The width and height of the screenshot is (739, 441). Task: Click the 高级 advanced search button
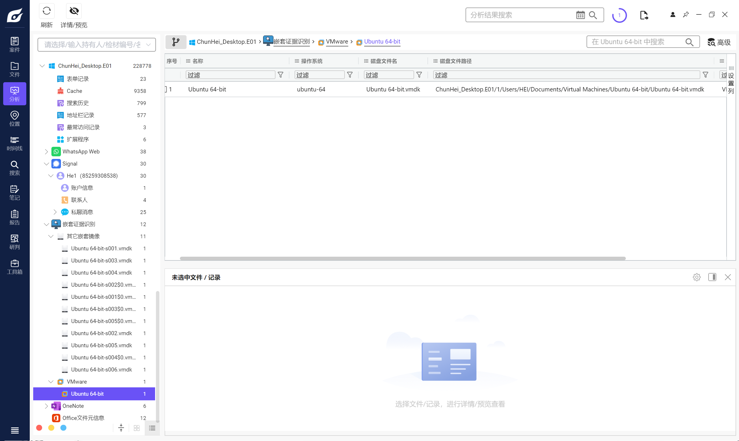[x=719, y=42]
